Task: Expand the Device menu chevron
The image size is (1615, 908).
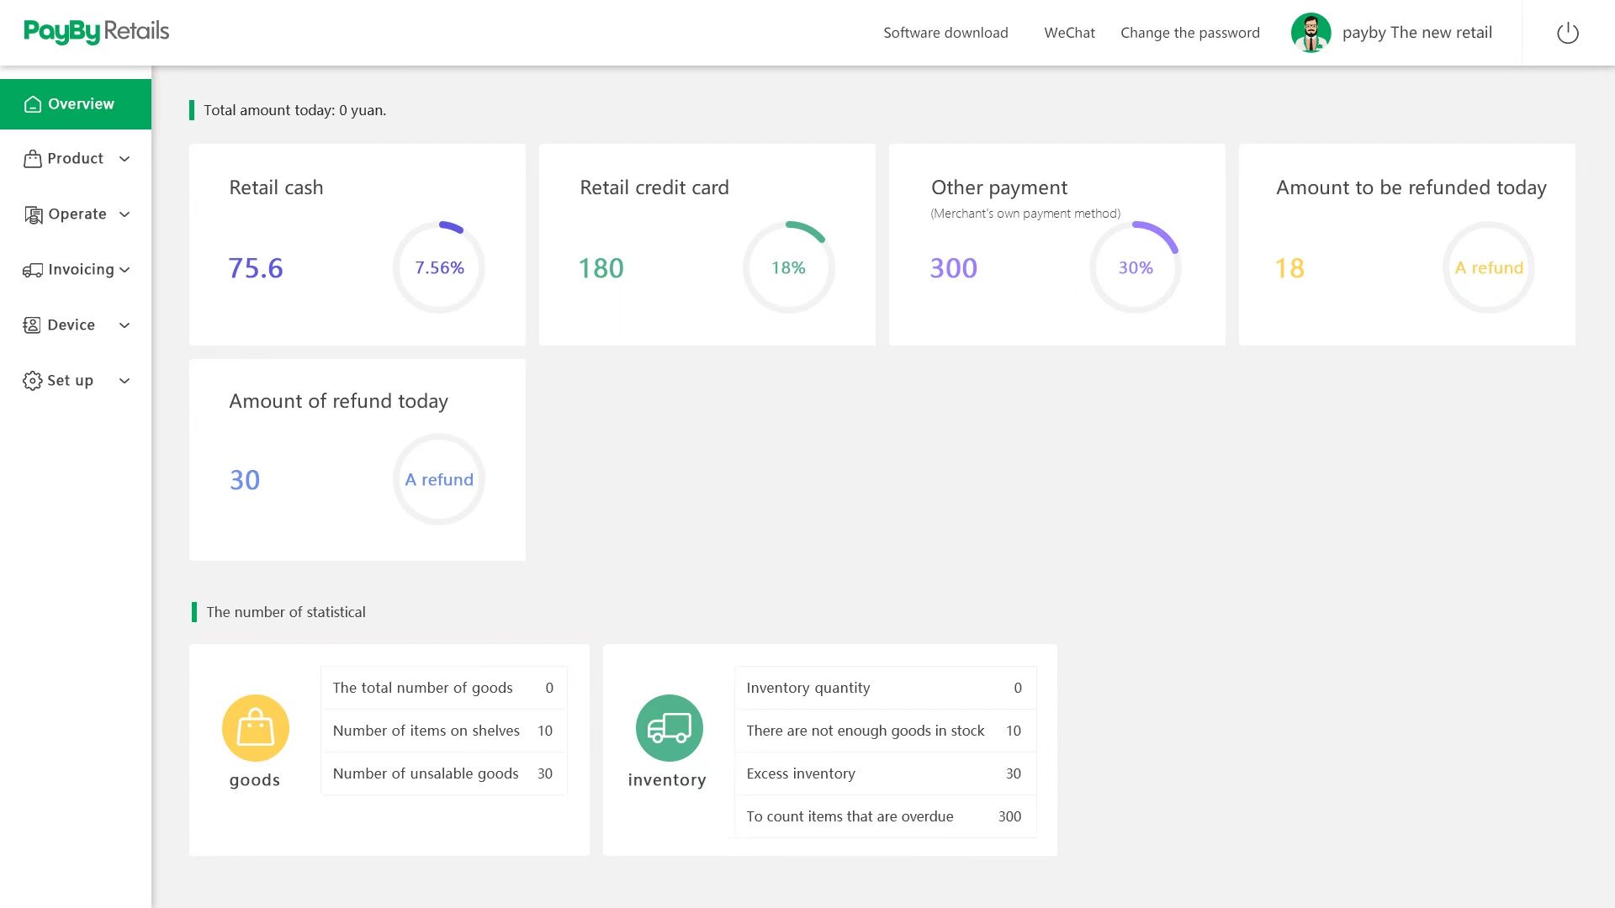Action: (124, 325)
